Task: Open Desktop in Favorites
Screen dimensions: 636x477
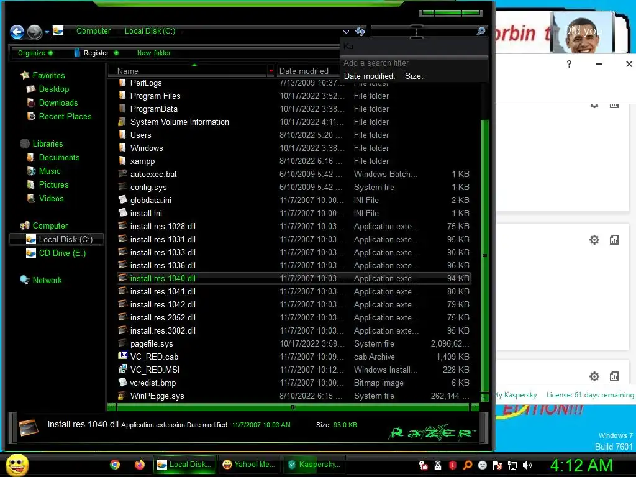Action: (53, 89)
